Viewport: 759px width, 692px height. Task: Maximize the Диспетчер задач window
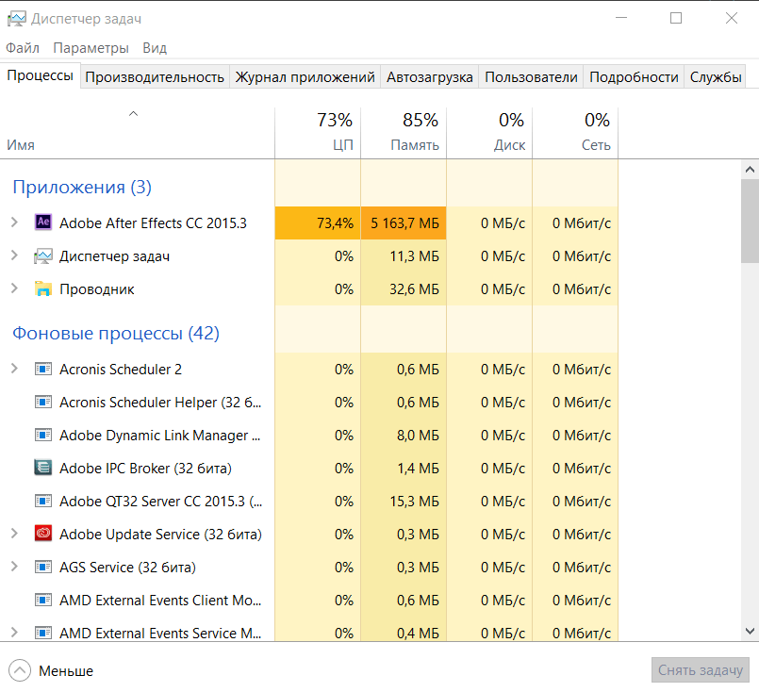click(x=676, y=19)
